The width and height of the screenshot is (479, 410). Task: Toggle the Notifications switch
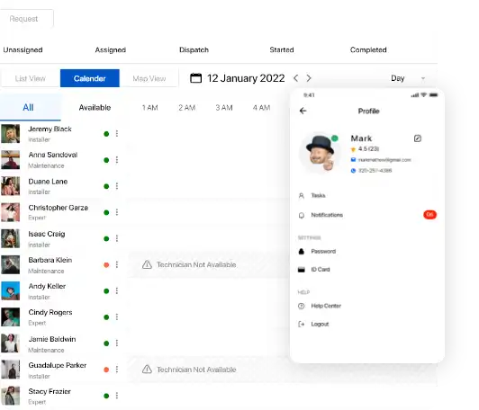[x=429, y=215]
